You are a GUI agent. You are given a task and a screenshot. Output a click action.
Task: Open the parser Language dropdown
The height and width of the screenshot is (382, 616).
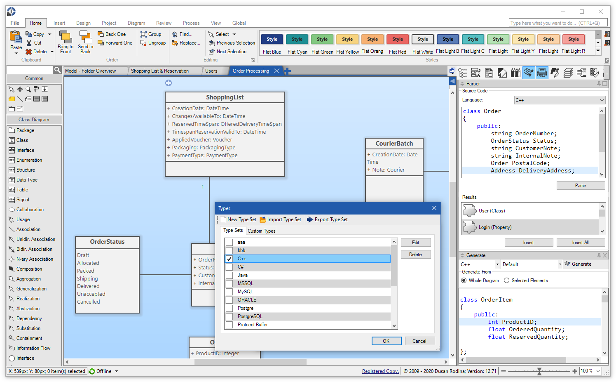point(560,100)
